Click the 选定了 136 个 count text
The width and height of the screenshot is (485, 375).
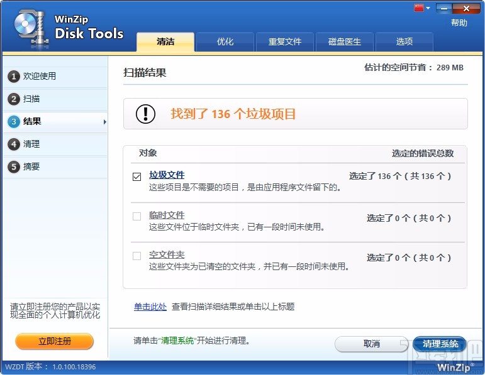coord(400,176)
